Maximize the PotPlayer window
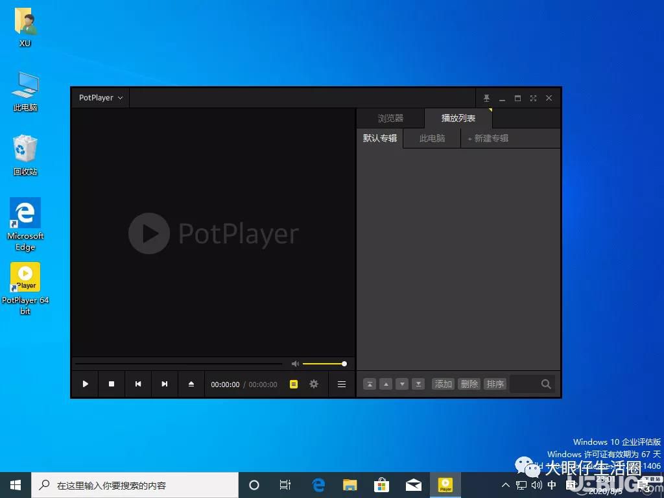The height and width of the screenshot is (498, 664). pyautogui.click(x=517, y=99)
